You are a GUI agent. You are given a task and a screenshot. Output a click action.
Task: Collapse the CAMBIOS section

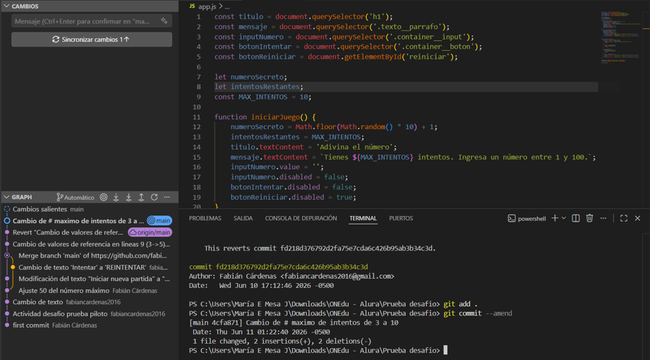(6, 6)
